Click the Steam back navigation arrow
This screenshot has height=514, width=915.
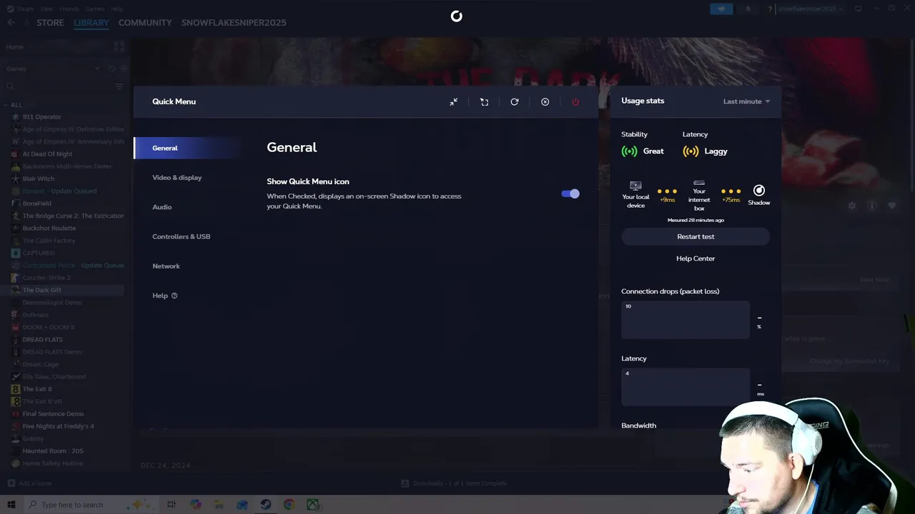pos(11,23)
